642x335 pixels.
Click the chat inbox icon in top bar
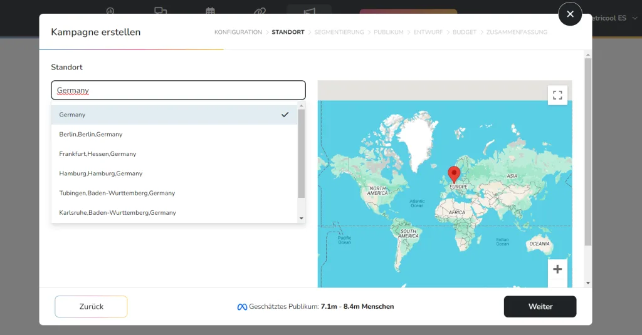(160, 11)
